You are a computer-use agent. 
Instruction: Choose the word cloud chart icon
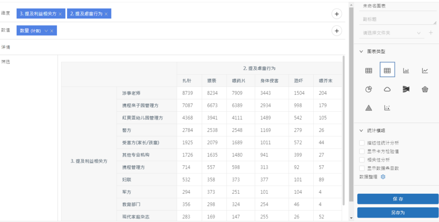pos(387,89)
